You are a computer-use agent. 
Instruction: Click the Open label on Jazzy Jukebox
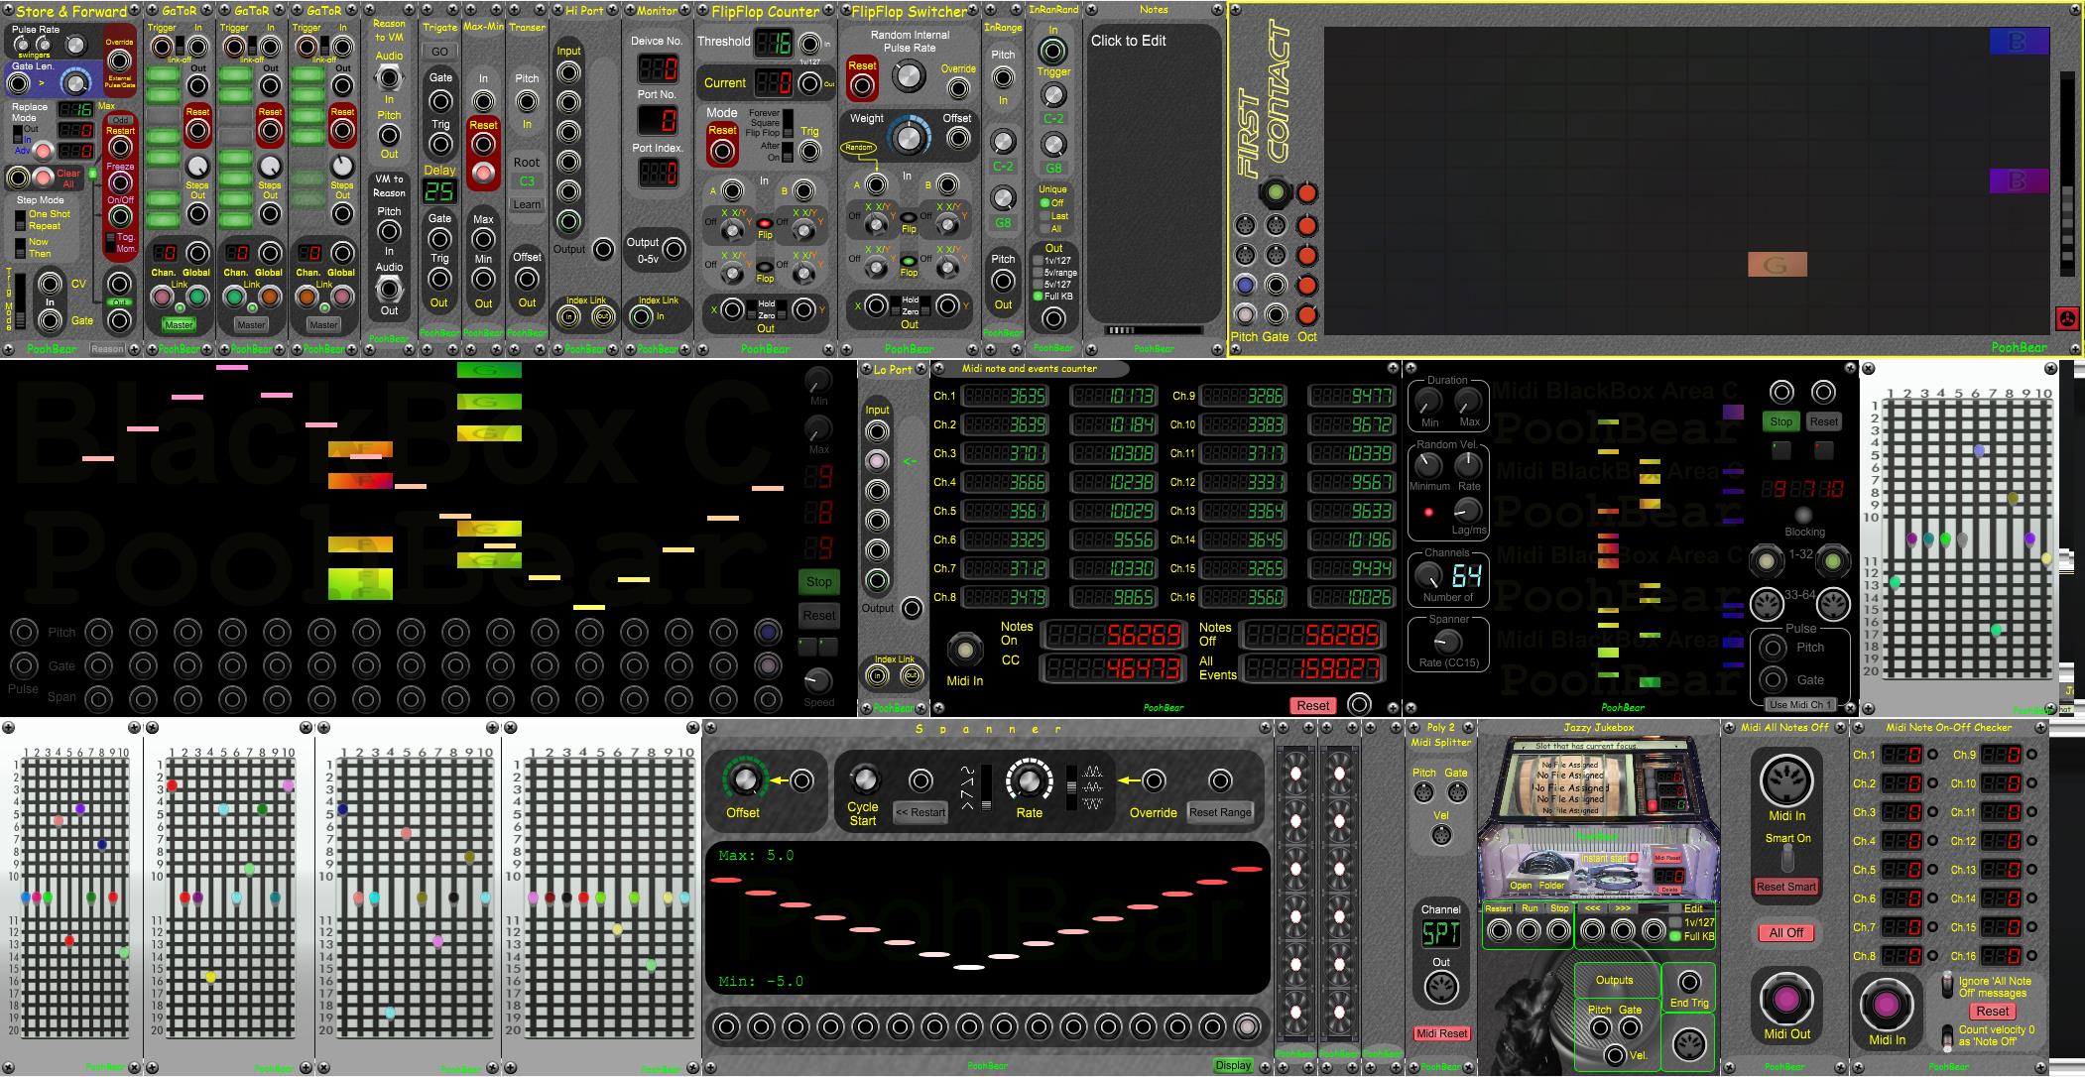pos(1521,886)
